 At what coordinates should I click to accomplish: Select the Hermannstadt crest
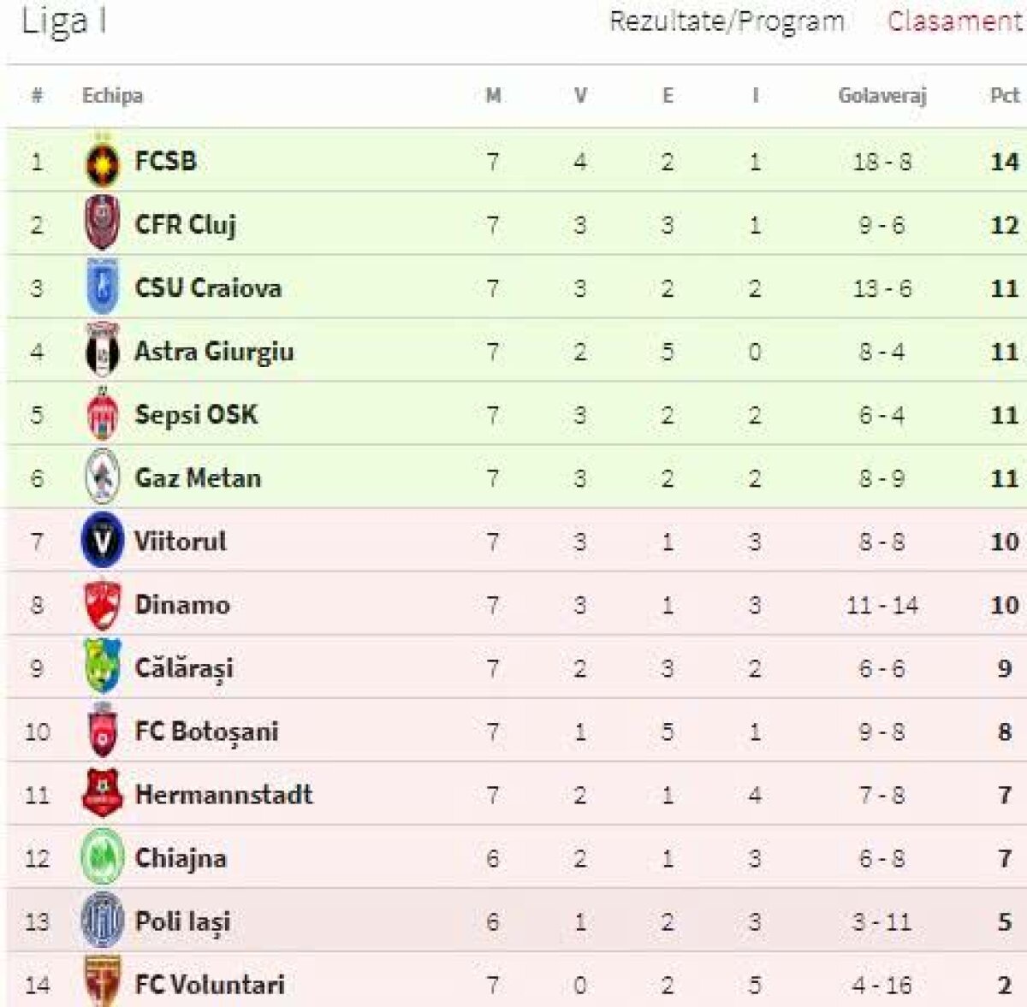[102, 794]
